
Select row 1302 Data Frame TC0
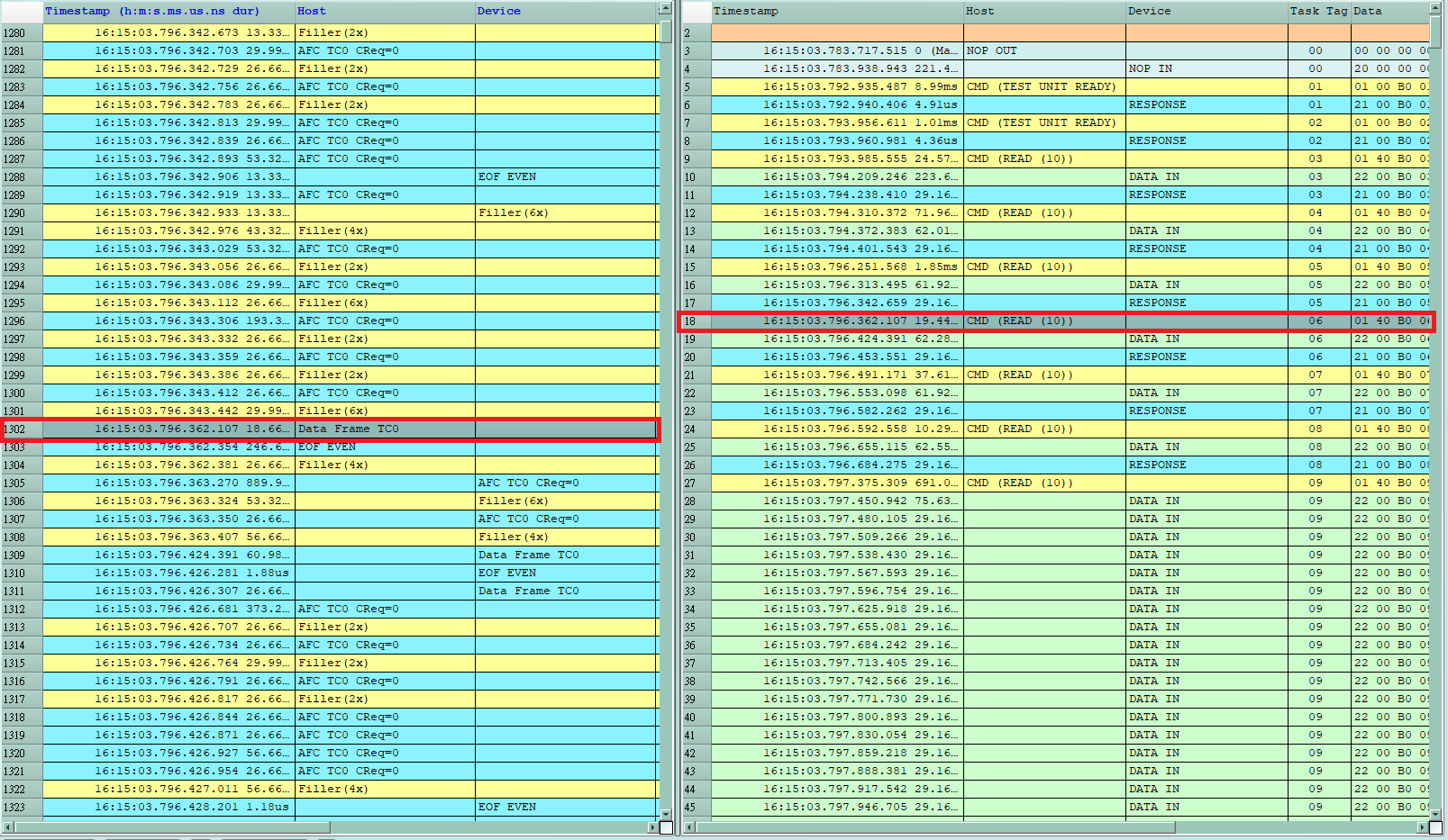[x=331, y=429]
